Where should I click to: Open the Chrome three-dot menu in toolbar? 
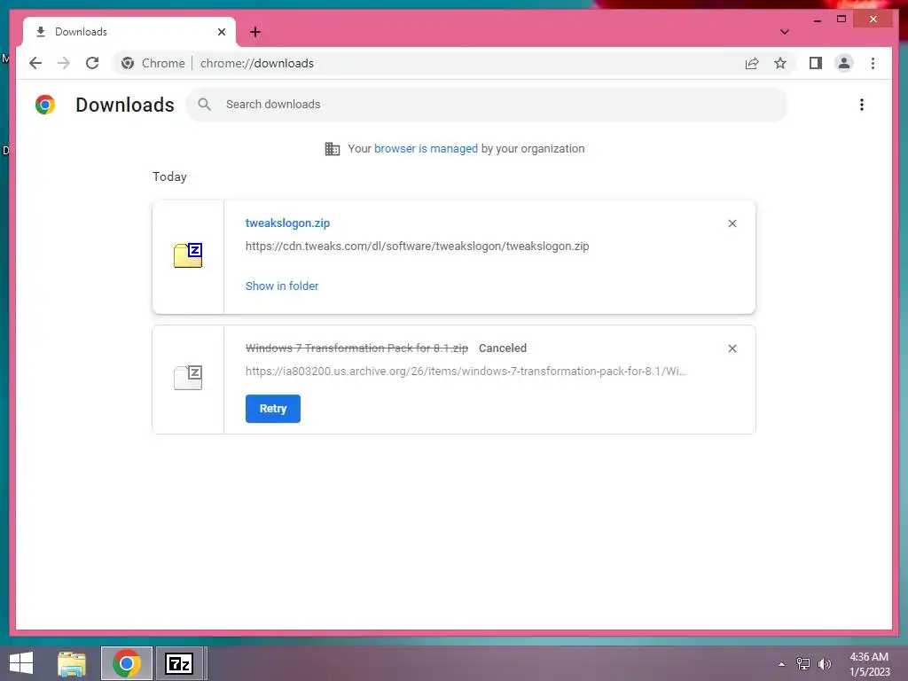tap(873, 63)
